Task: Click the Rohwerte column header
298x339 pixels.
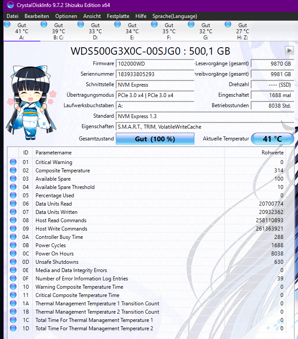Action: tap(255, 153)
